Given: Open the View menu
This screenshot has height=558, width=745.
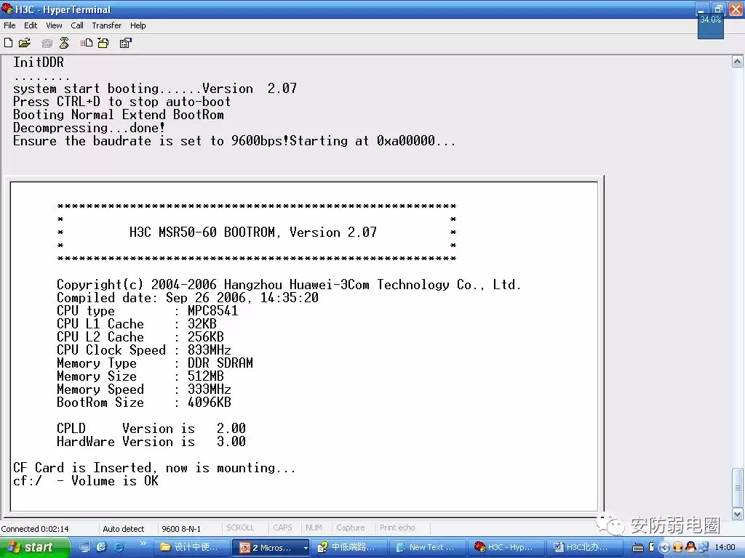Looking at the screenshot, I should coord(54,25).
